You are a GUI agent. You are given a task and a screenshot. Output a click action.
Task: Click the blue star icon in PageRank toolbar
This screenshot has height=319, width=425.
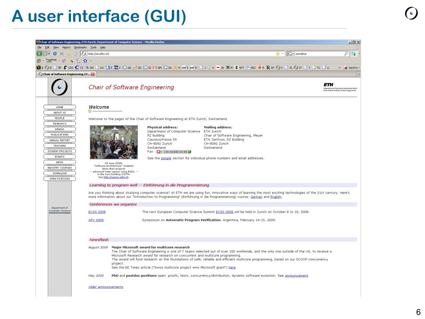[85, 61]
